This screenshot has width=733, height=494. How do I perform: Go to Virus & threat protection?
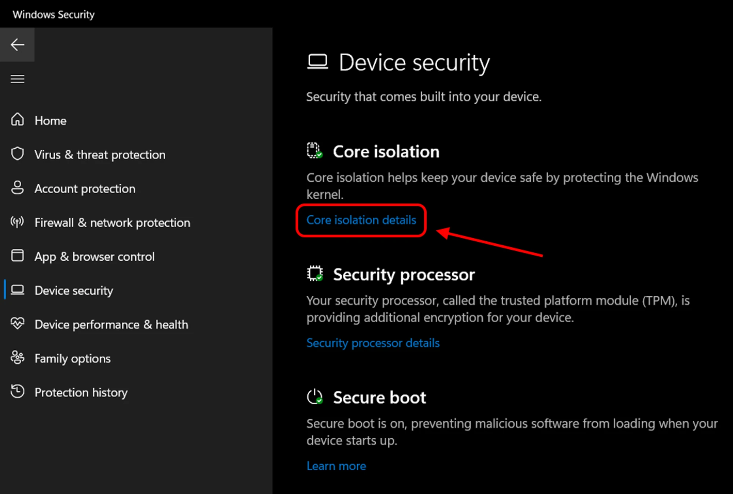100,155
